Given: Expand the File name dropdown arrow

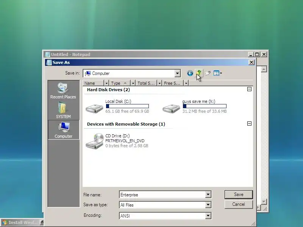Looking at the screenshot, I should (208, 194).
